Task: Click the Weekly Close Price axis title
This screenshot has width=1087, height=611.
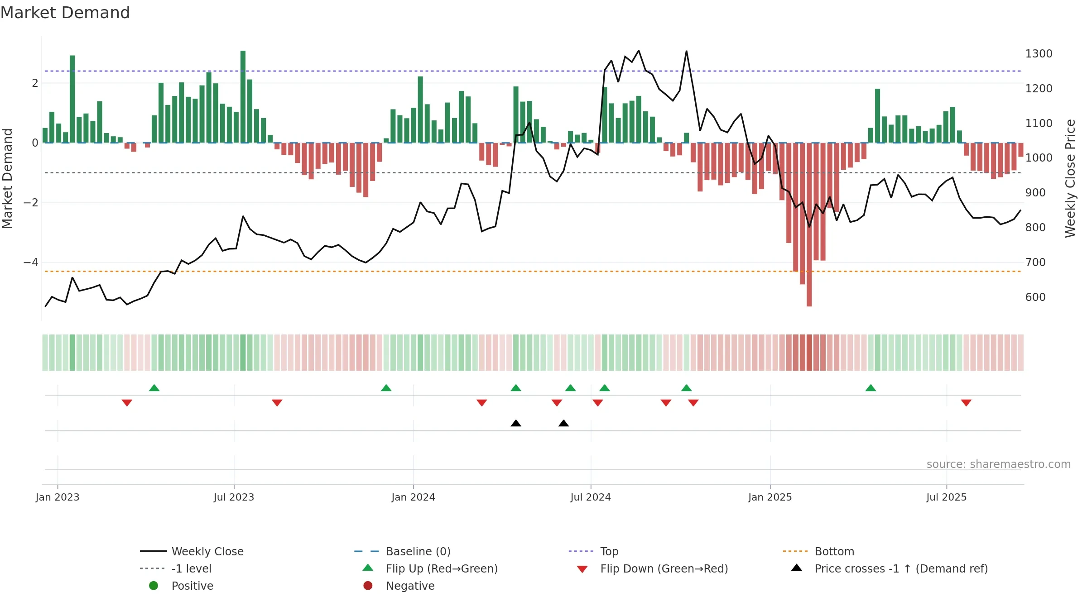Action: point(1070,178)
